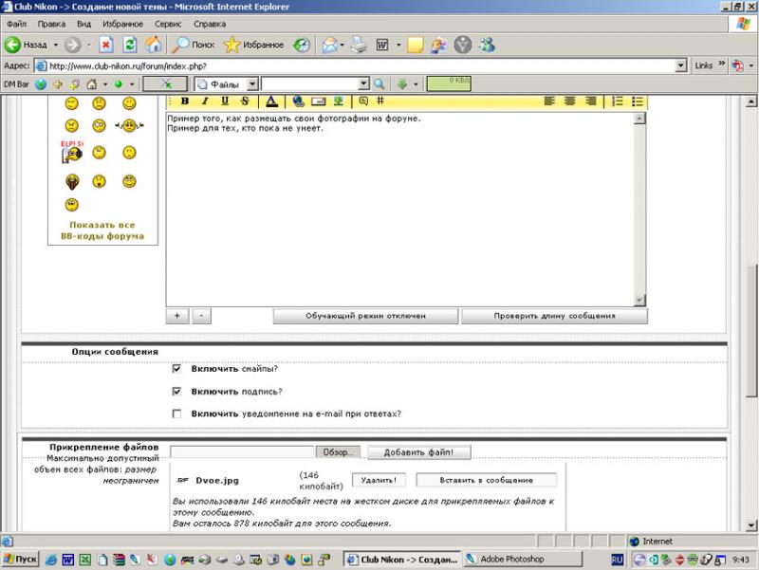Screen dimensions: 759x570
Task: Insert a hyperlink with globe icon
Action: pyautogui.click(x=298, y=101)
